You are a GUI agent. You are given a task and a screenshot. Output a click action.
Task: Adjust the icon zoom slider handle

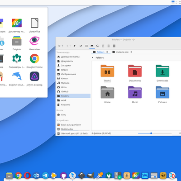pyautogui.click(x=151, y=133)
